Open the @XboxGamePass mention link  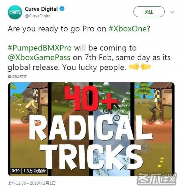tap(39, 58)
